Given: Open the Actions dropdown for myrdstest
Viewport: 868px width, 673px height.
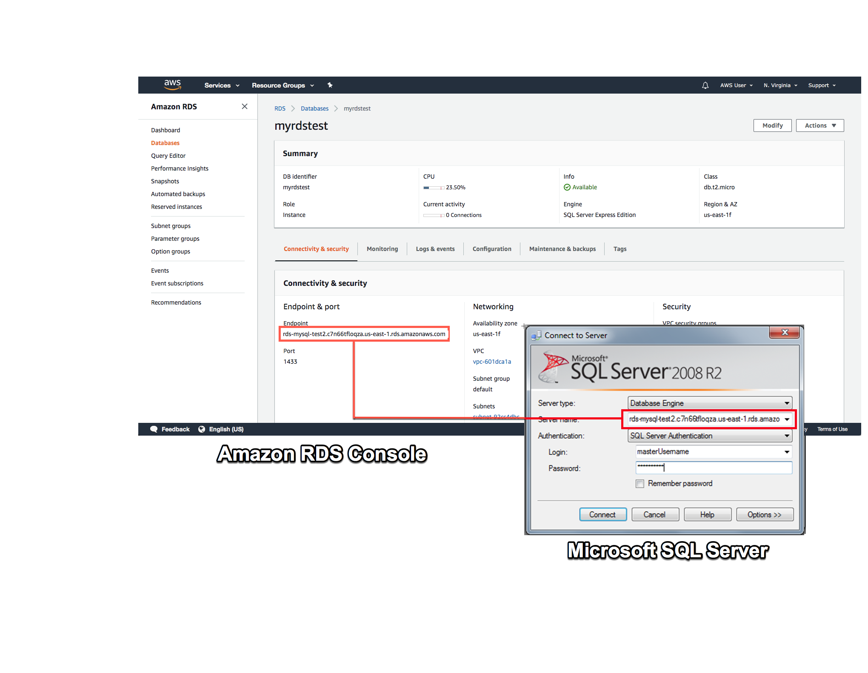Looking at the screenshot, I should 819,125.
